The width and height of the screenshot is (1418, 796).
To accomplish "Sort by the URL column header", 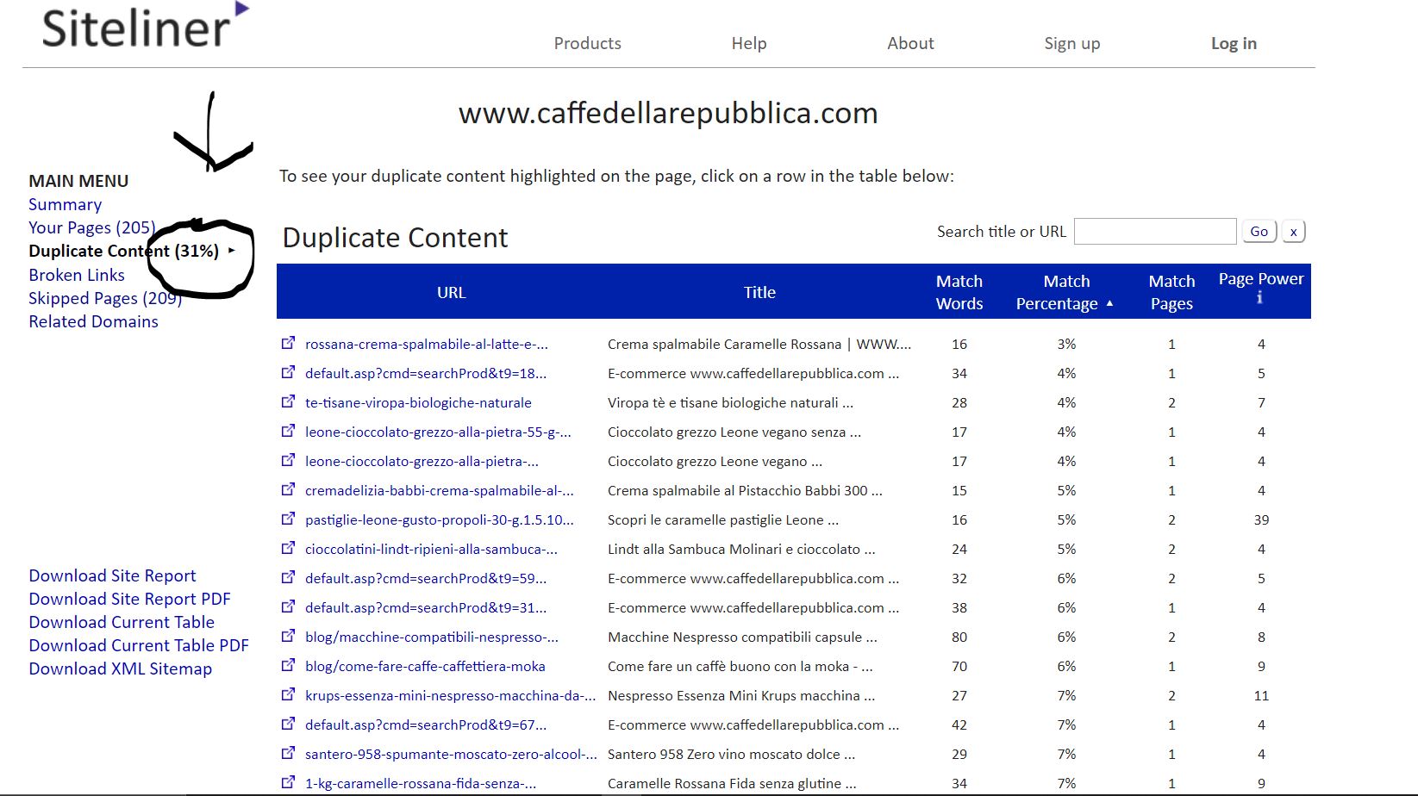I will (451, 292).
